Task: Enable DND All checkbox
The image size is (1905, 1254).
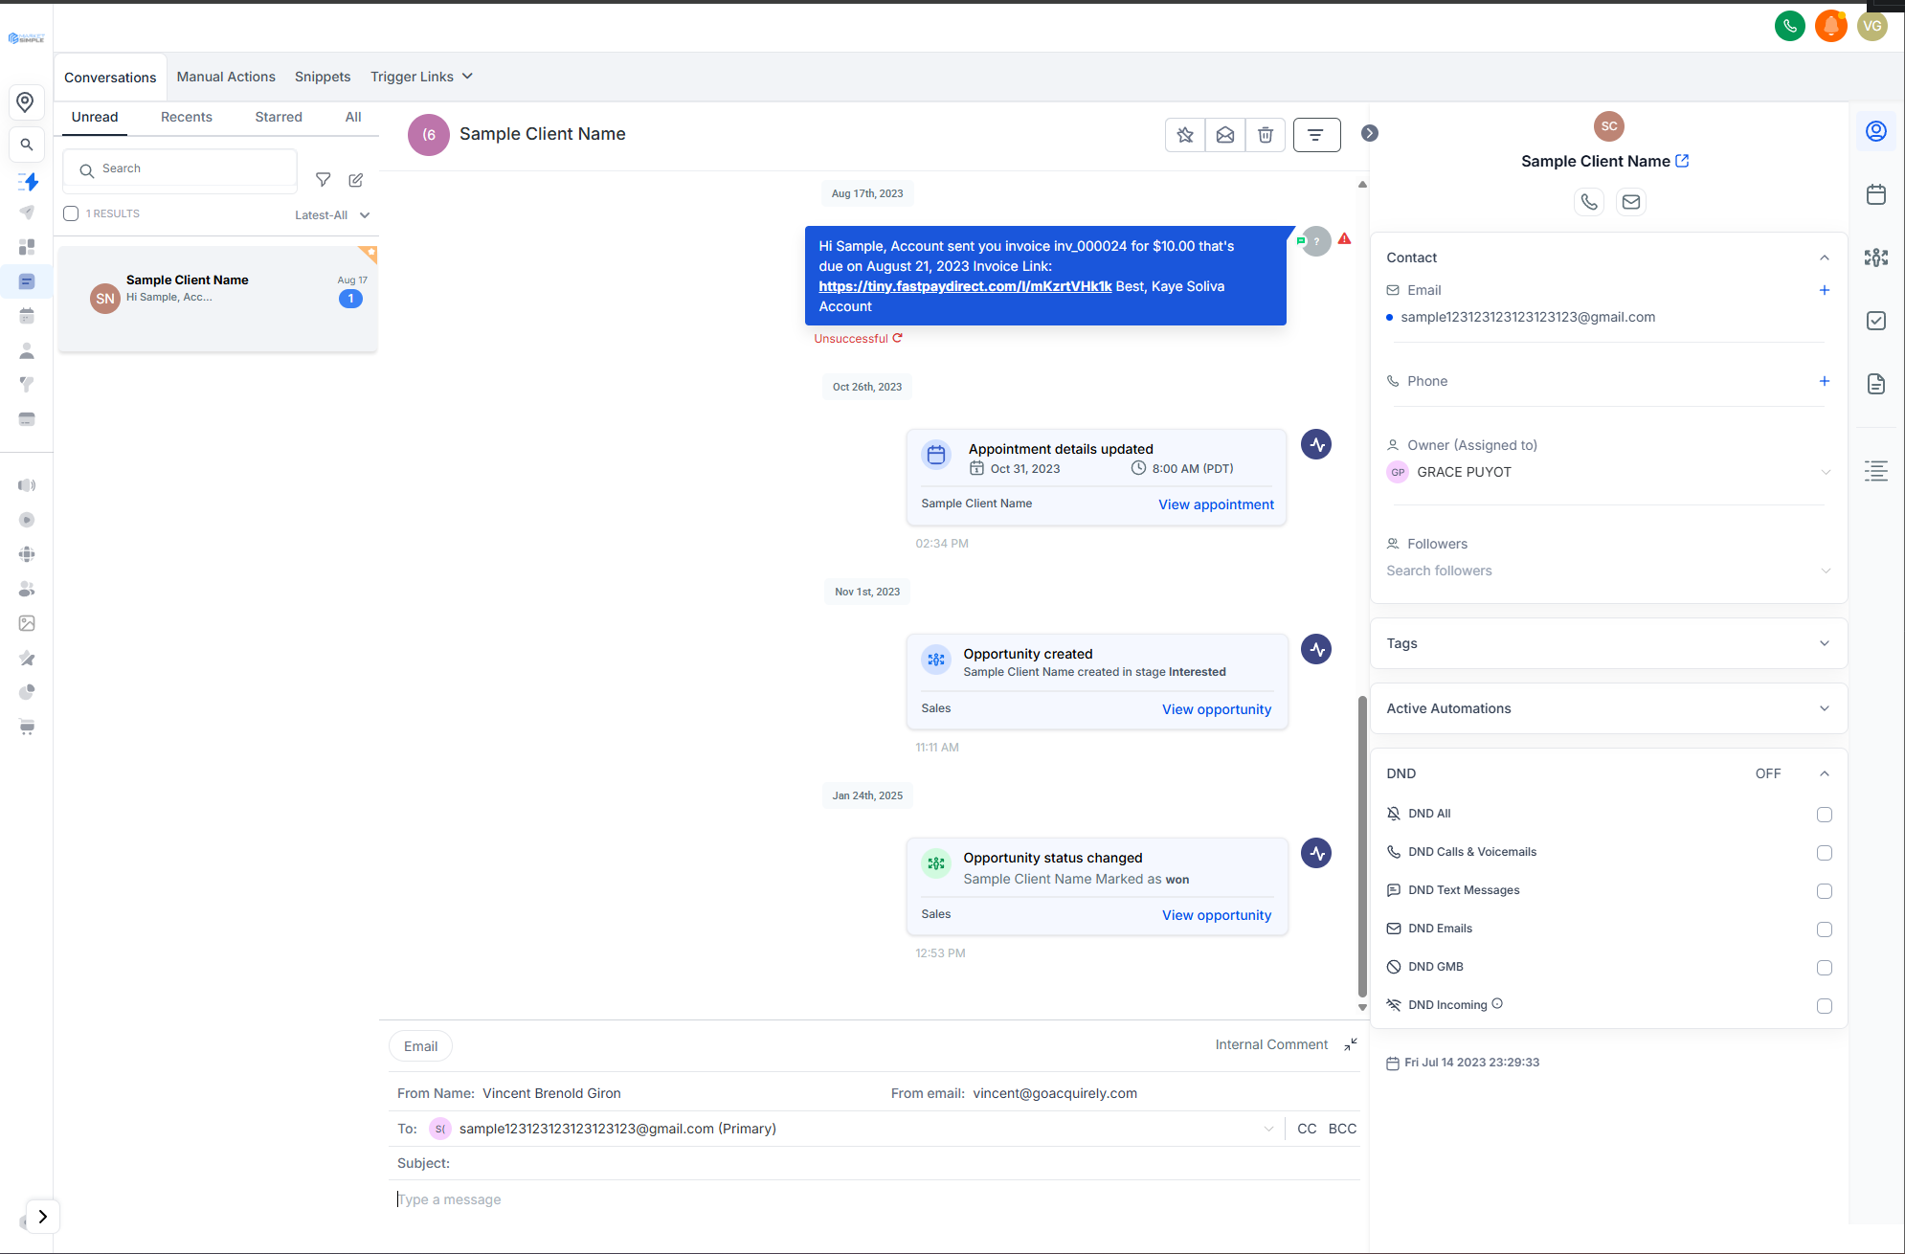Action: click(1825, 815)
